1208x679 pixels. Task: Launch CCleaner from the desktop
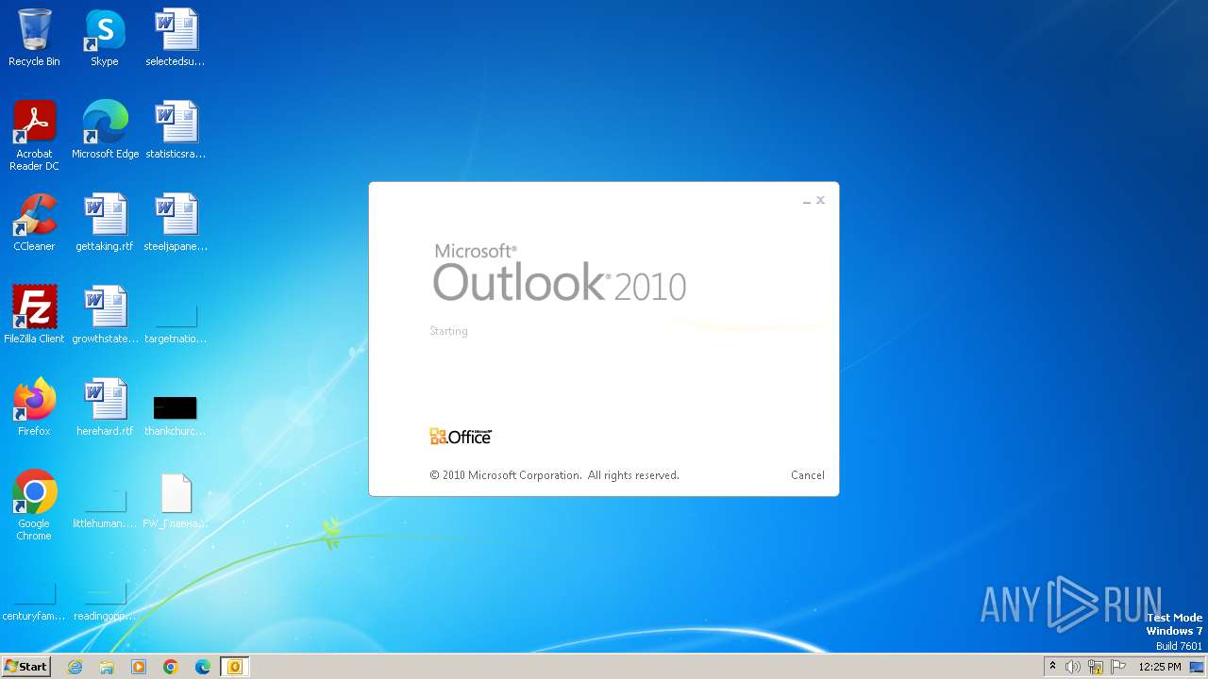(x=34, y=223)
